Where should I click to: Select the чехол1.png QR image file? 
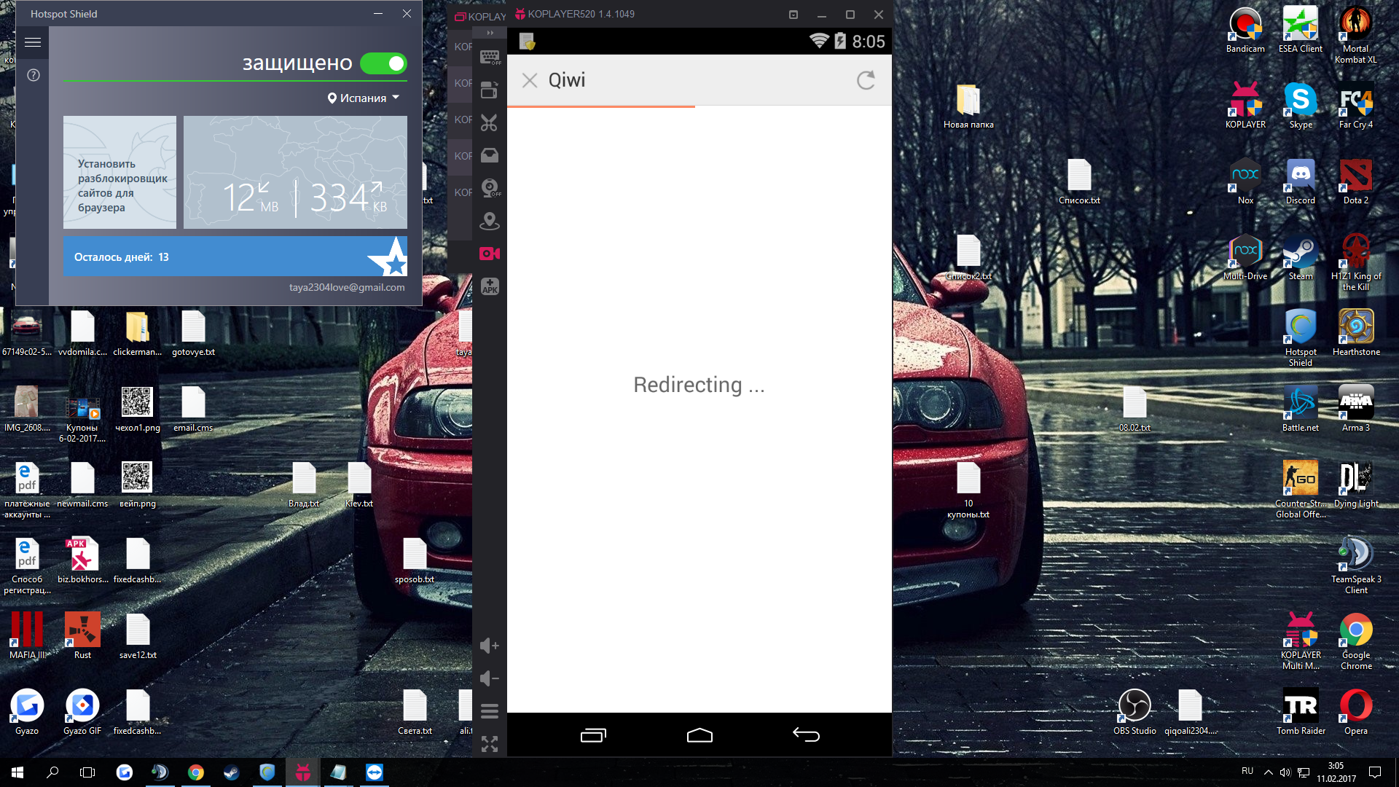137,409
